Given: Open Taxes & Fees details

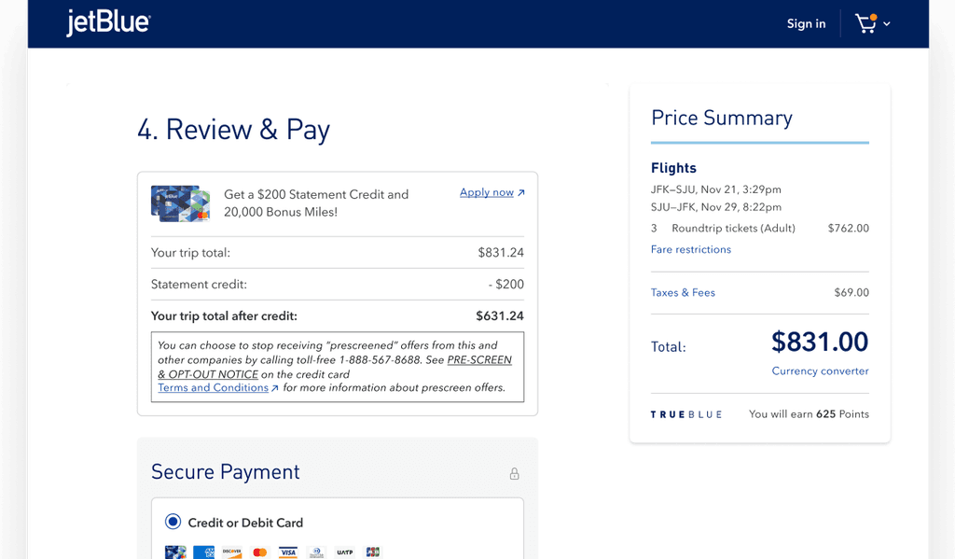Looking at the screenshot, I should [683, 293].
